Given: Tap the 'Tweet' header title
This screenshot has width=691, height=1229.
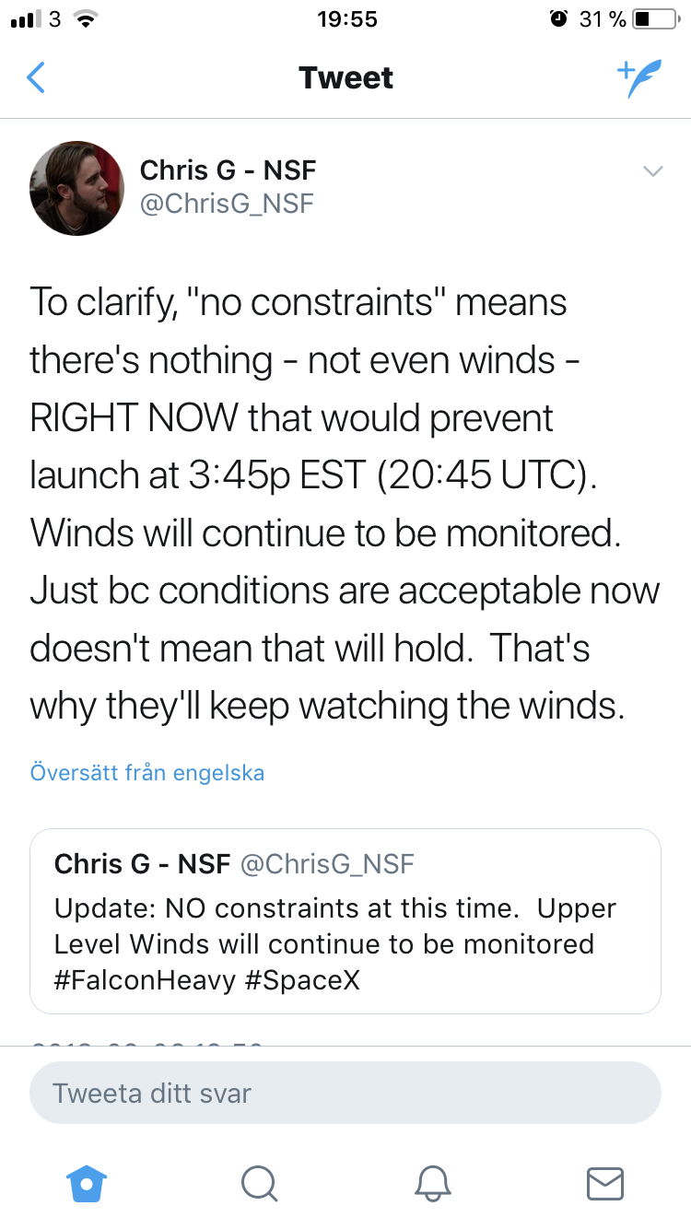Looking at the screenshot, I should 345,78.
